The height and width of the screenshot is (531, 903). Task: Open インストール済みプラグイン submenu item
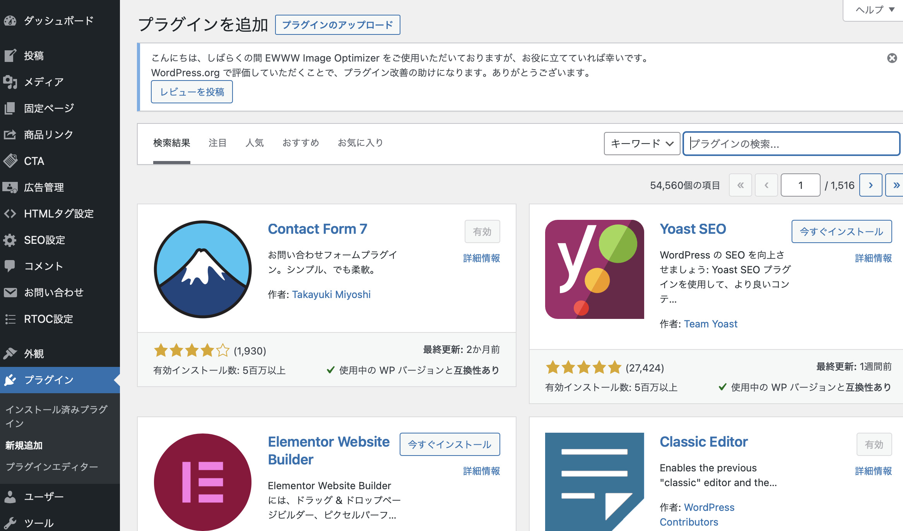56,416
